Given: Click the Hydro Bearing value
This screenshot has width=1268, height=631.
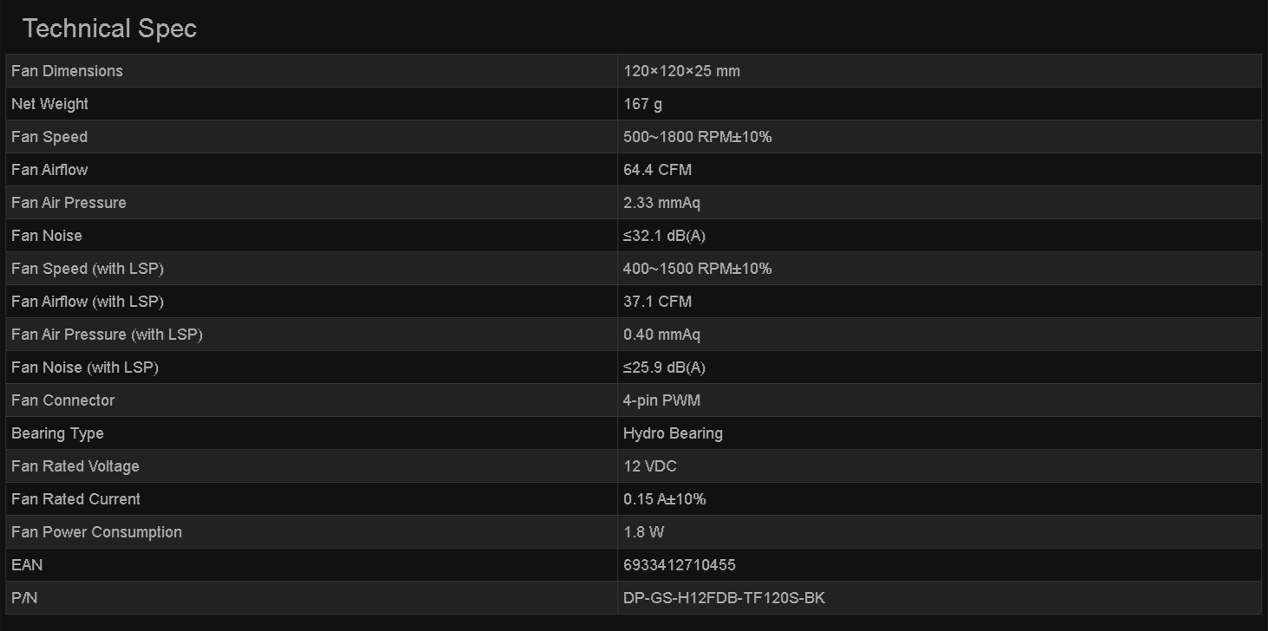Looking at the screenshot, I should click(673, 433).
